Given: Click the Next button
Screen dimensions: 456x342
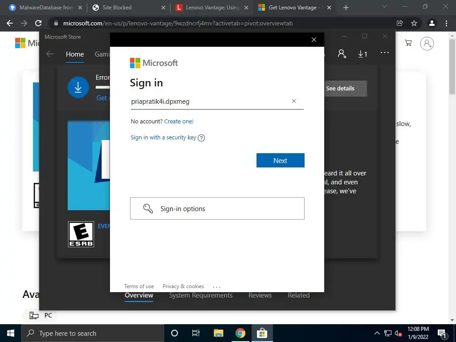Looking at the screenshot, I should 281,160.
